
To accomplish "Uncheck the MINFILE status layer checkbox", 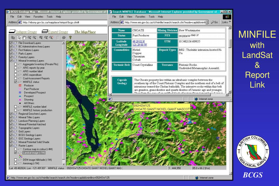I will tap(16, 82).
